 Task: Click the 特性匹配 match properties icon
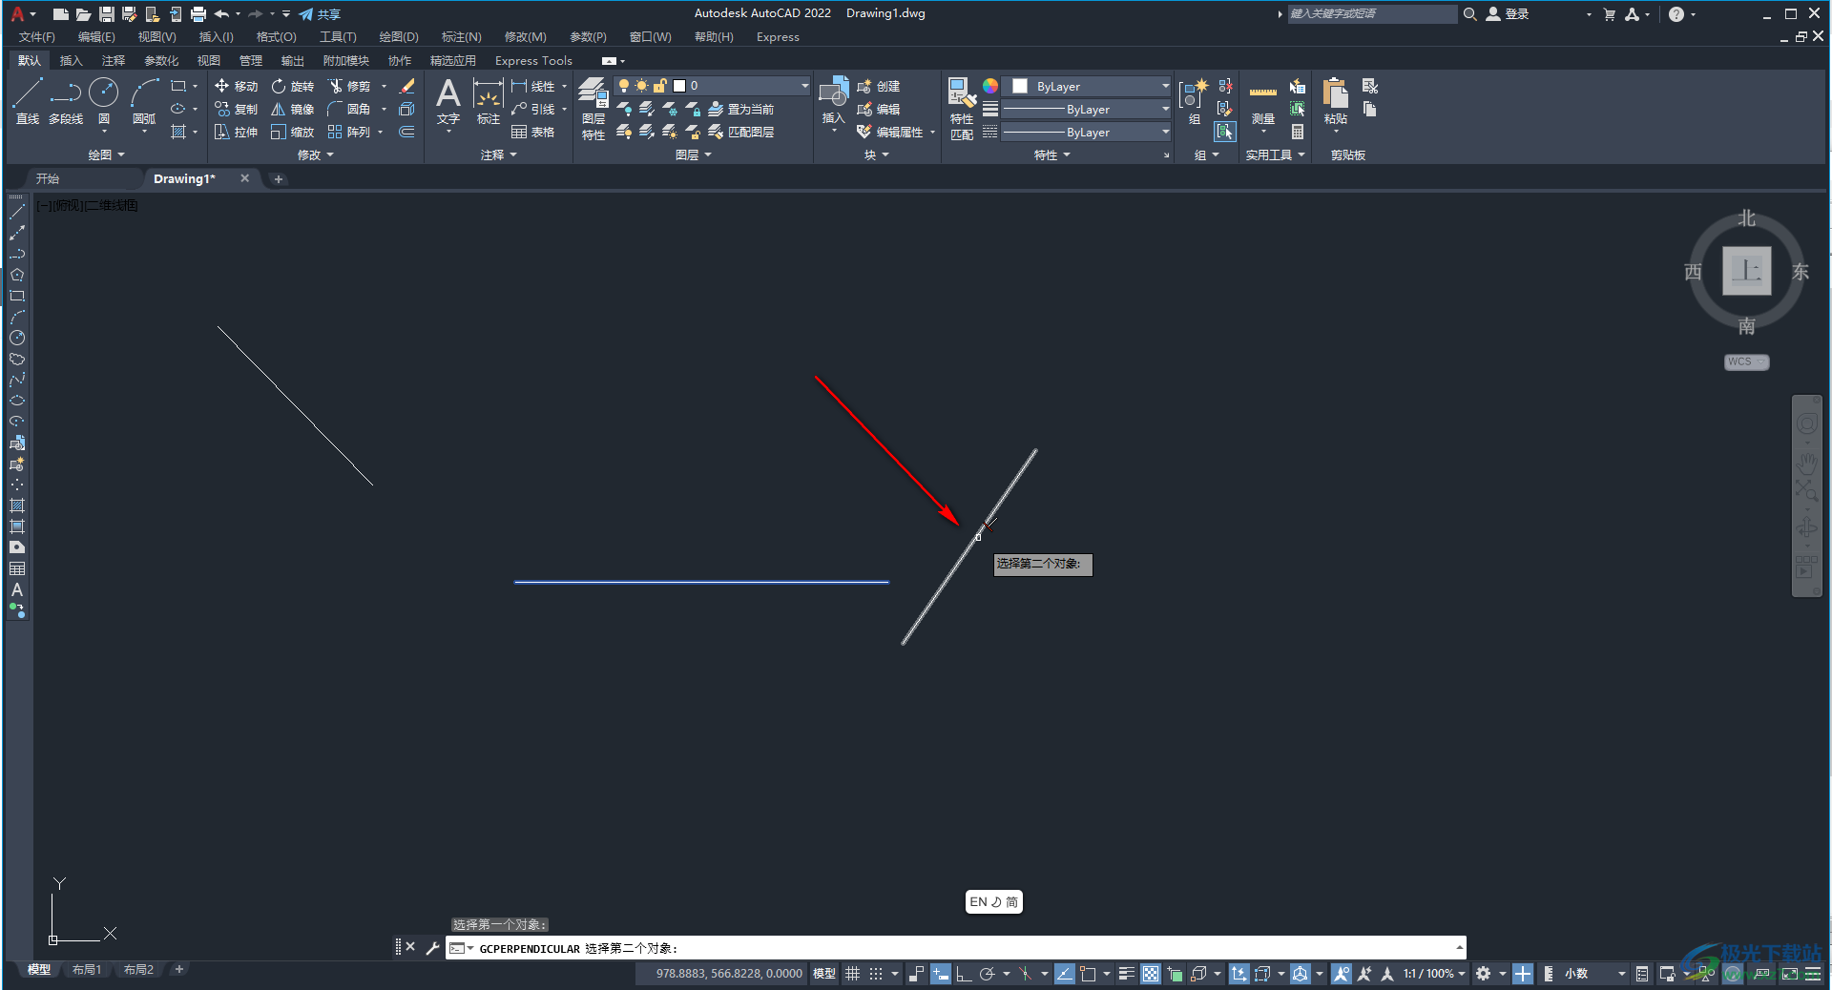coord(961,108)
